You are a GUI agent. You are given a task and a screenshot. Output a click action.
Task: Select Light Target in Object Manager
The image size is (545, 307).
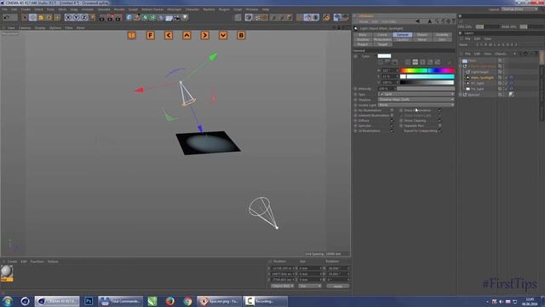[x=479, y=72]
